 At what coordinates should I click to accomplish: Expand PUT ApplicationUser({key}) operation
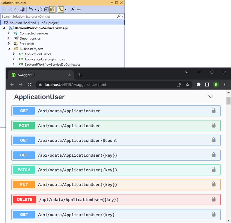pyautogui.click(x=116, y=185)
